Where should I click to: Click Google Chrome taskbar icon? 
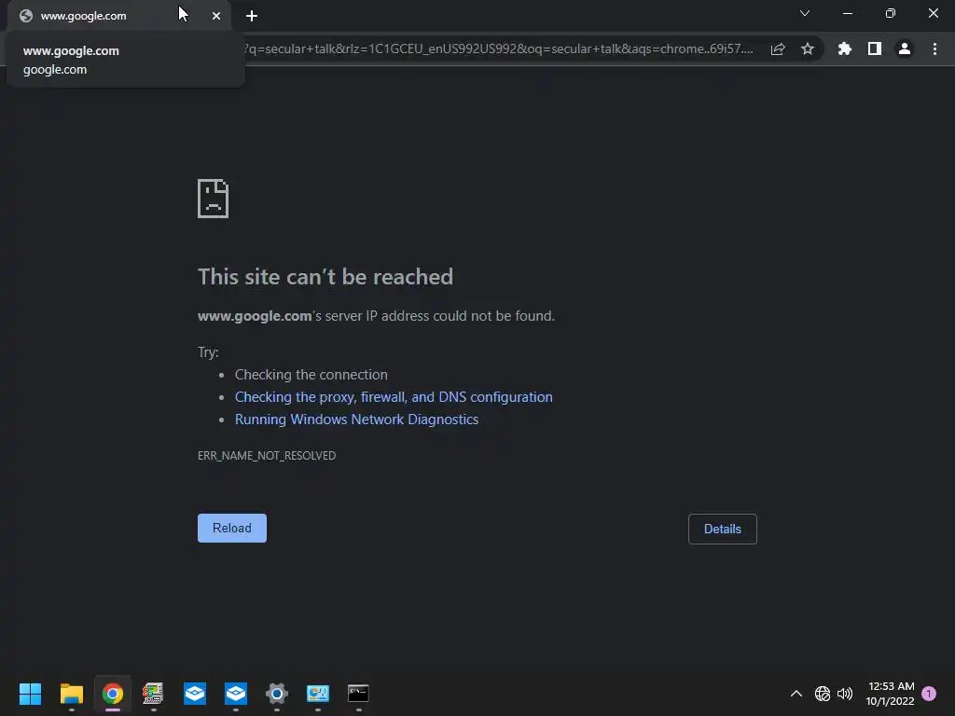(113, 694)
